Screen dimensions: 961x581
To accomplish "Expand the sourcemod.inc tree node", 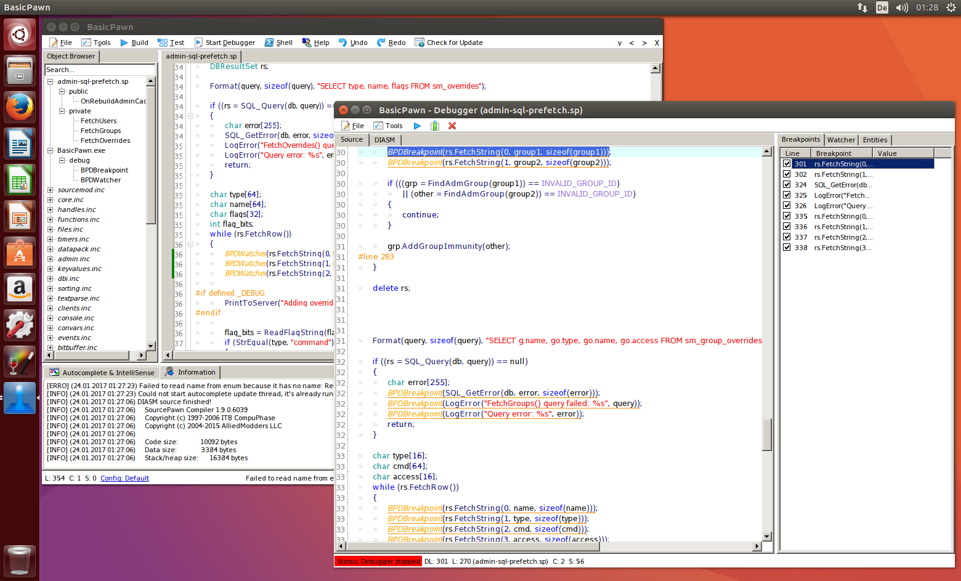I will pos(51,190).
